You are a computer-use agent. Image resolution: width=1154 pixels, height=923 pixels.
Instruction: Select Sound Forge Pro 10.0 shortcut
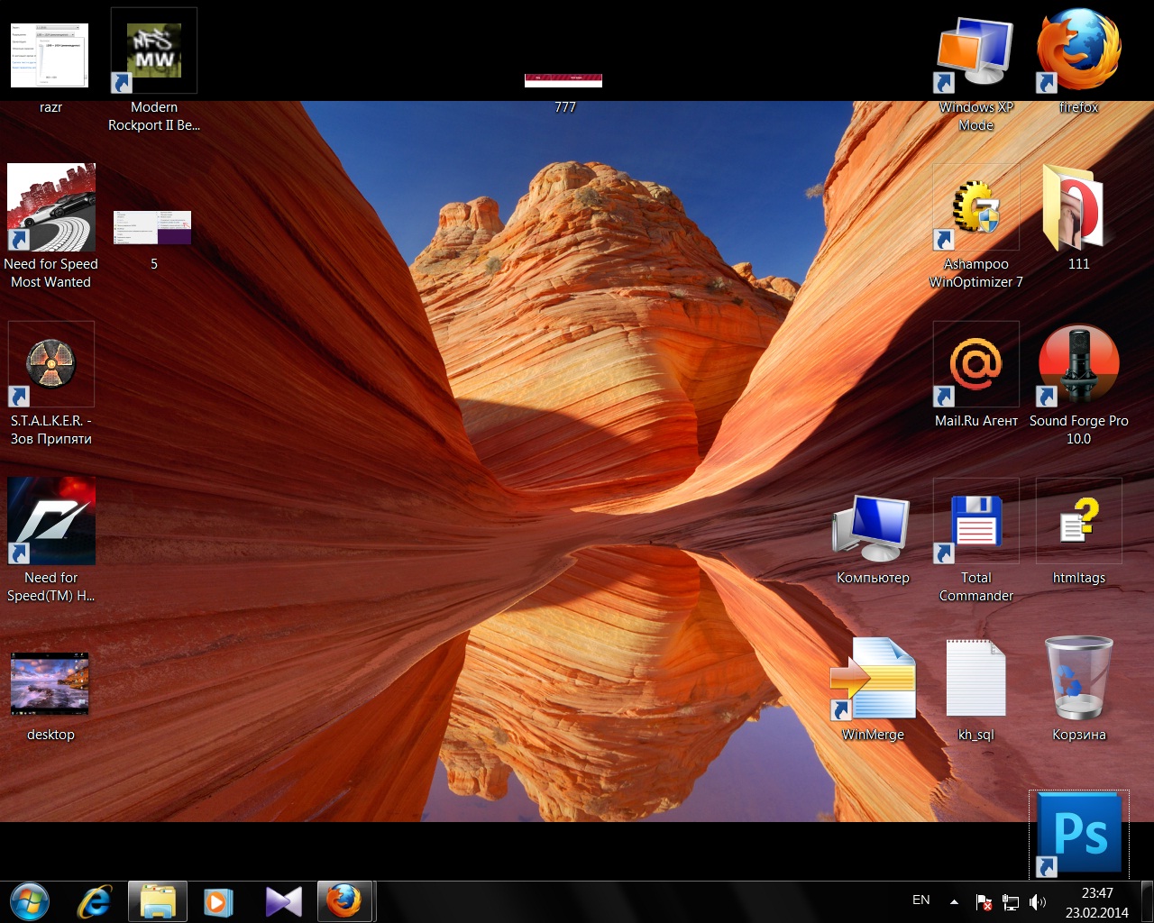pos(1078,365)
